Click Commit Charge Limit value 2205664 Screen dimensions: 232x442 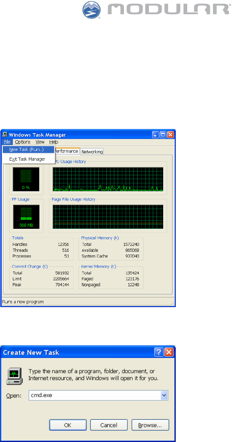click(61, 279)
